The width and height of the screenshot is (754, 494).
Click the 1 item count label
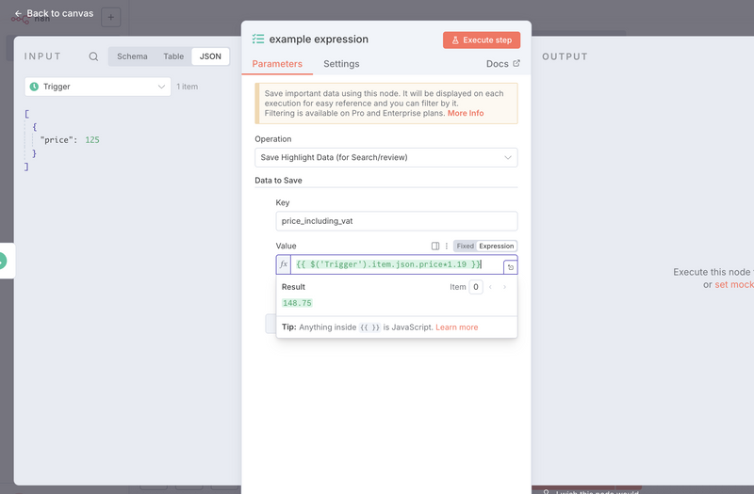187,87
